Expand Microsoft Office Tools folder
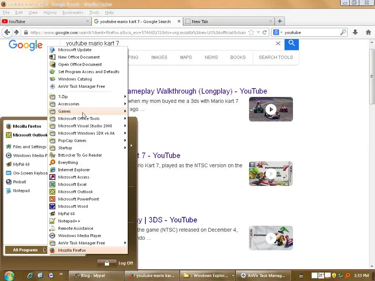The width and height of the screenshot is (375, 281). pos(88,119)
